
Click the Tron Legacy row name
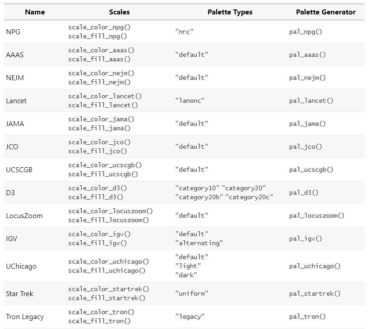tap(25, 316)
